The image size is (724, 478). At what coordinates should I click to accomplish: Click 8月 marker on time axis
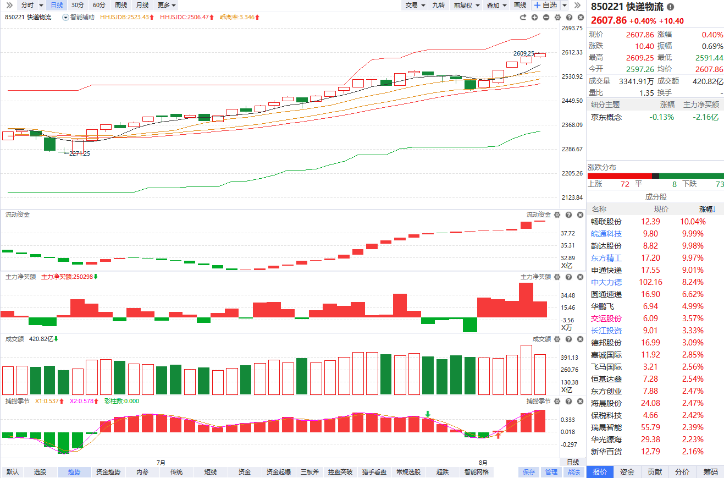tap(483, 463)
